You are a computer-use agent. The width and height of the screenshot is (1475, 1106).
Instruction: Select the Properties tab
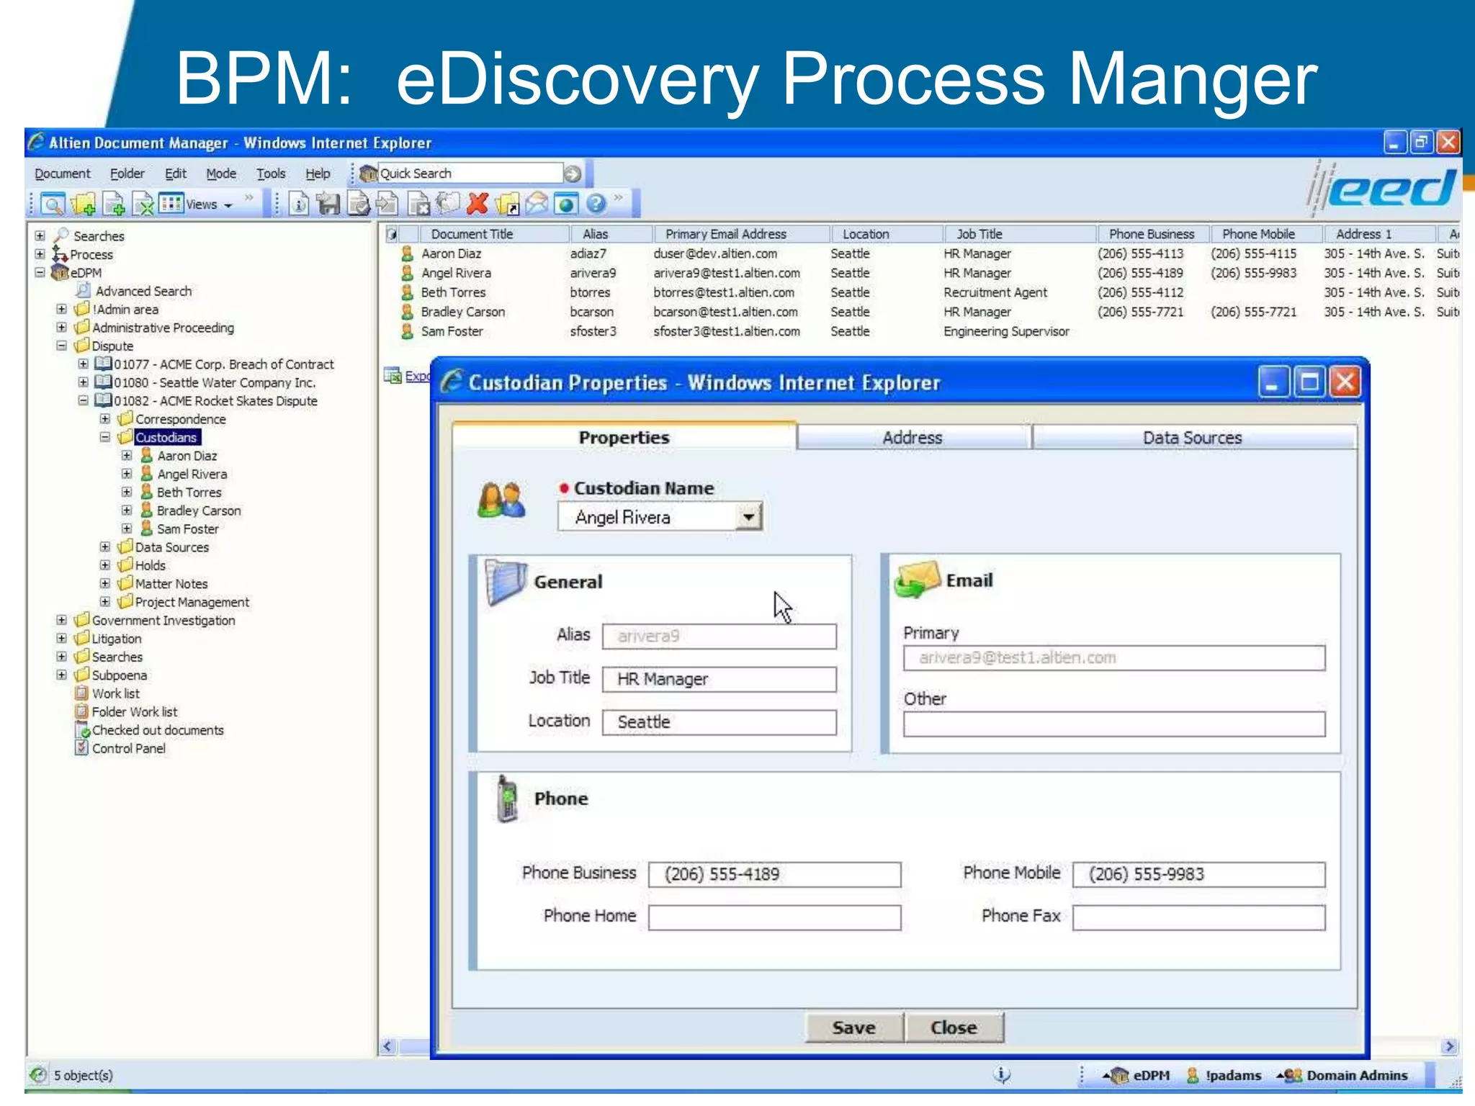tap(624, 437)
